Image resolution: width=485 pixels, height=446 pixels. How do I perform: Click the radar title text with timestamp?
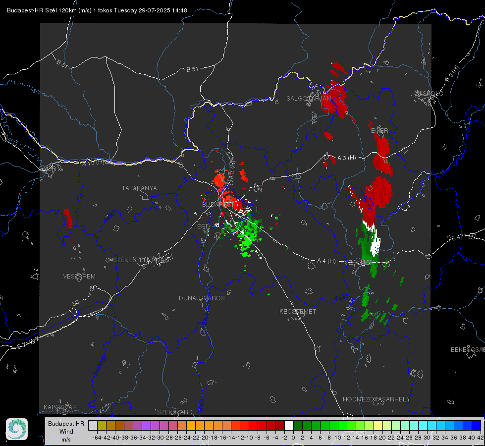[x=97, y=10]
